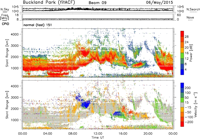The height and width of the screenshot is (139, 200).
Task: Click the '12' label on Power colorbar
Action: click(186, 59)
